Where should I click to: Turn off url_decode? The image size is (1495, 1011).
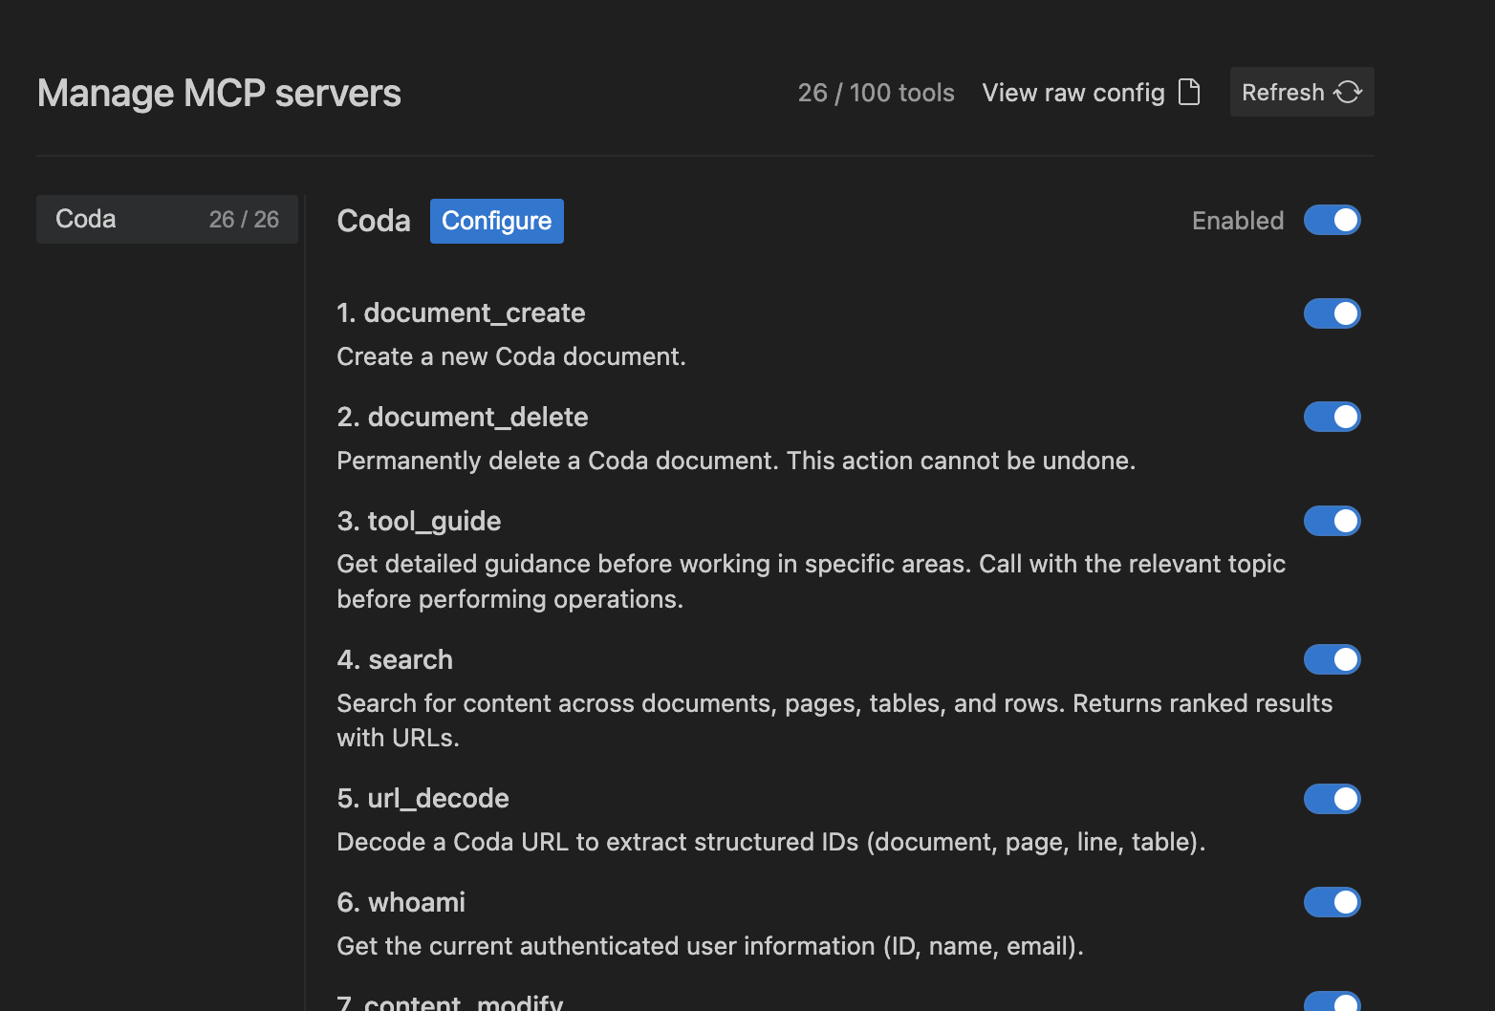(1332, 799)
